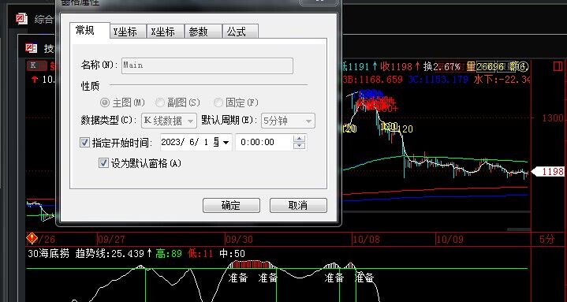Click the red diamond icon on date axis

tap(32, 238)
